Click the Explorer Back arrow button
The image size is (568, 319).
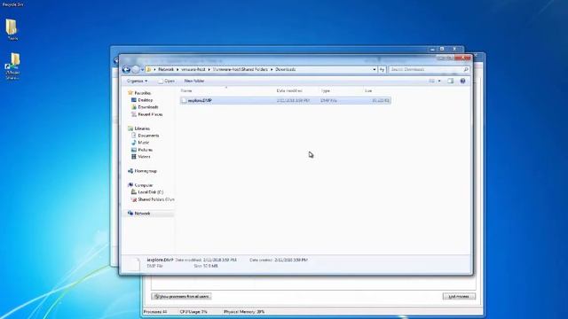coord(126,69)
